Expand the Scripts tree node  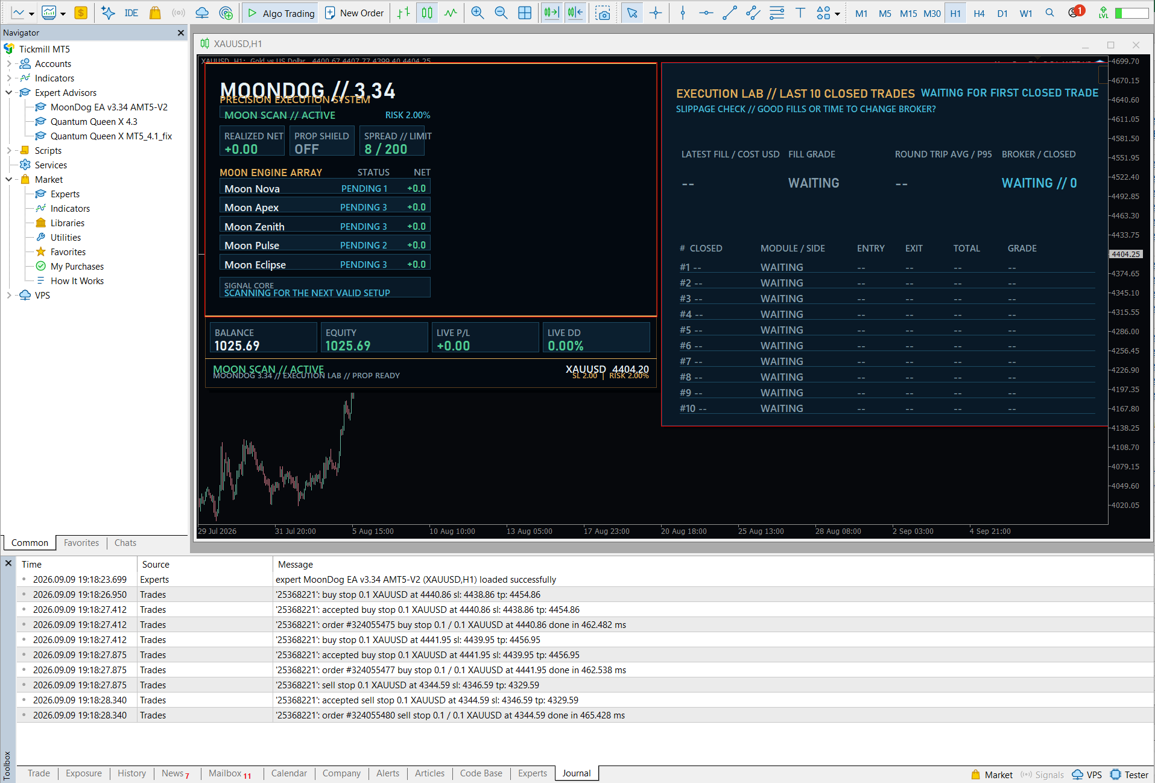pos(8,150)
